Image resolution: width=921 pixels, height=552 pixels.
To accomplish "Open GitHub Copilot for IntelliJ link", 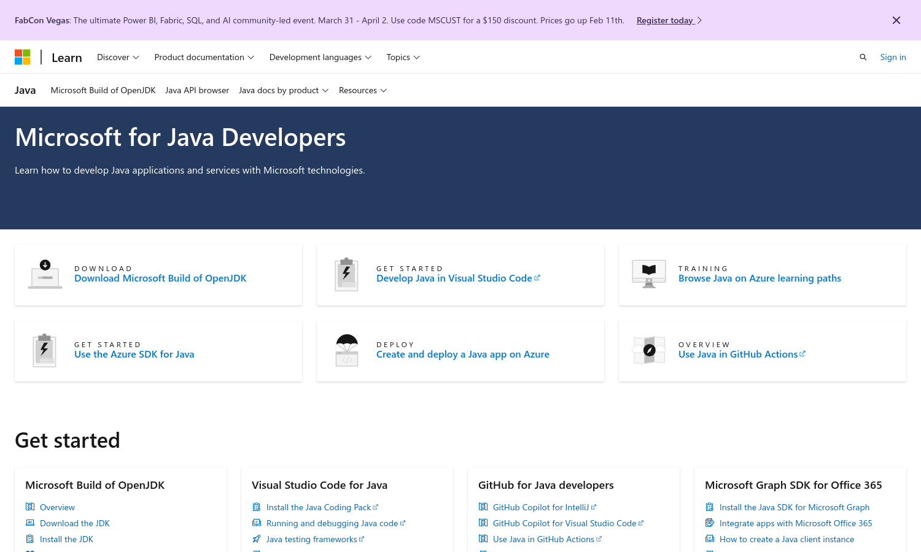I will pyautogui.click(x=541, y=507).
